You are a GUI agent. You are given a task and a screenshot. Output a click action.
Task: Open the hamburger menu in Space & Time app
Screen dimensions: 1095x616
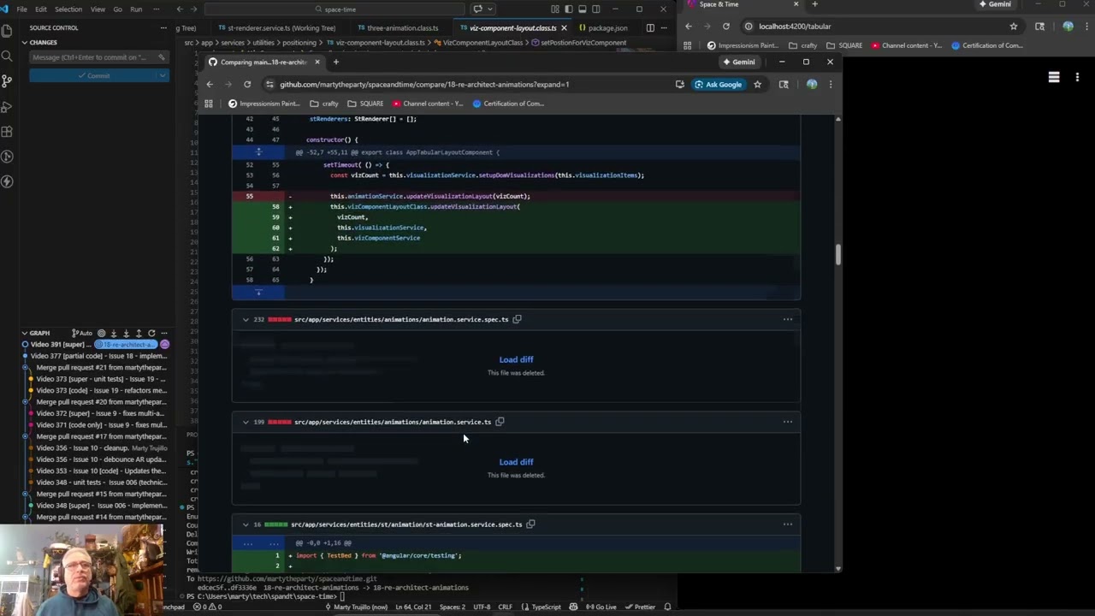1054,77
